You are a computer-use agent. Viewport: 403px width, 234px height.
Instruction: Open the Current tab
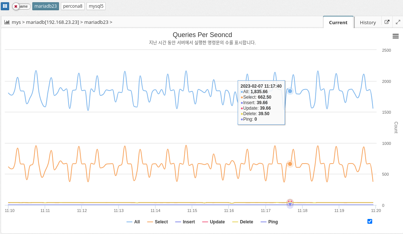pos(338,22)
